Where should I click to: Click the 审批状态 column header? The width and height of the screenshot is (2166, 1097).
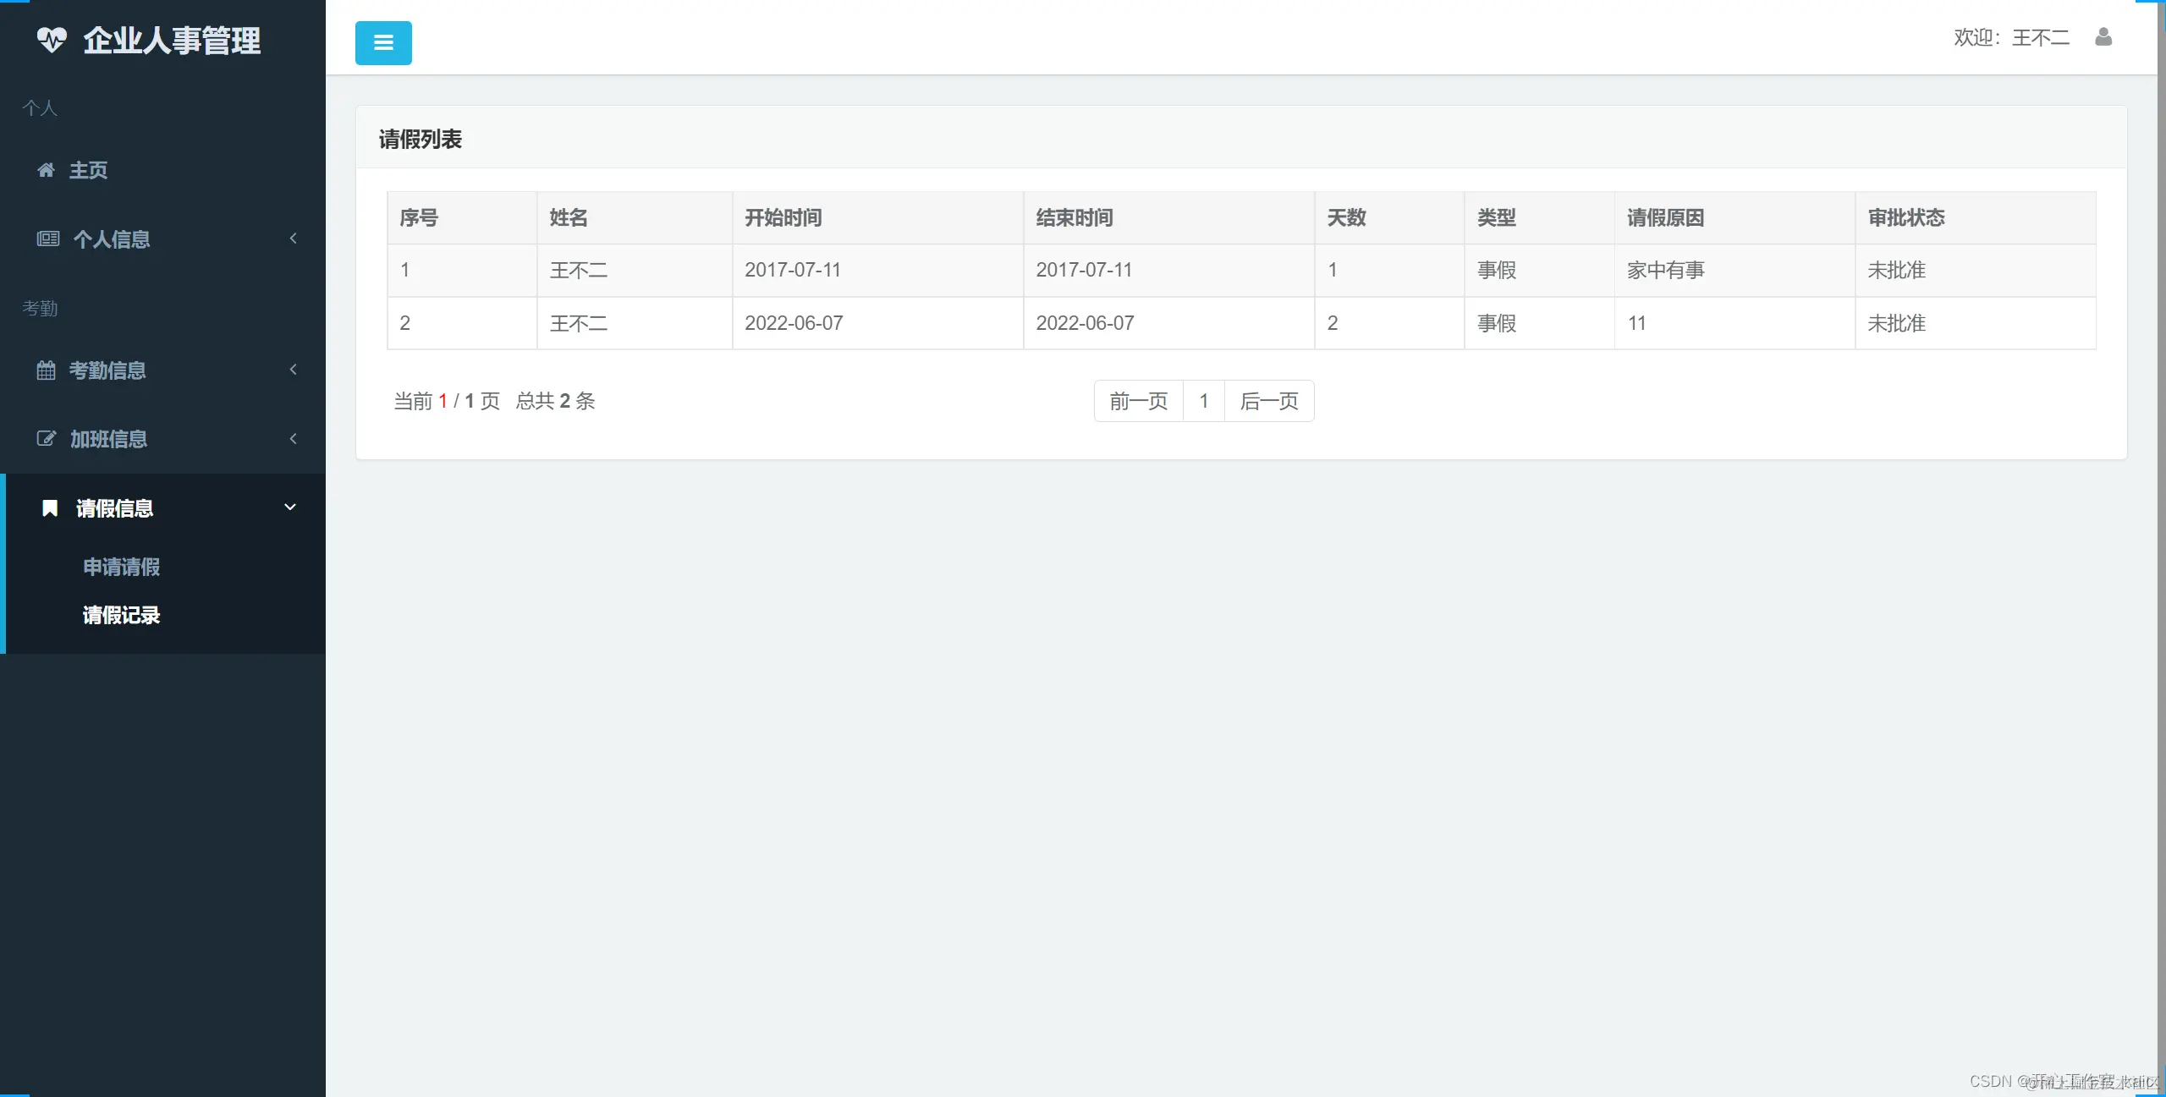(x=1906, y=218)
